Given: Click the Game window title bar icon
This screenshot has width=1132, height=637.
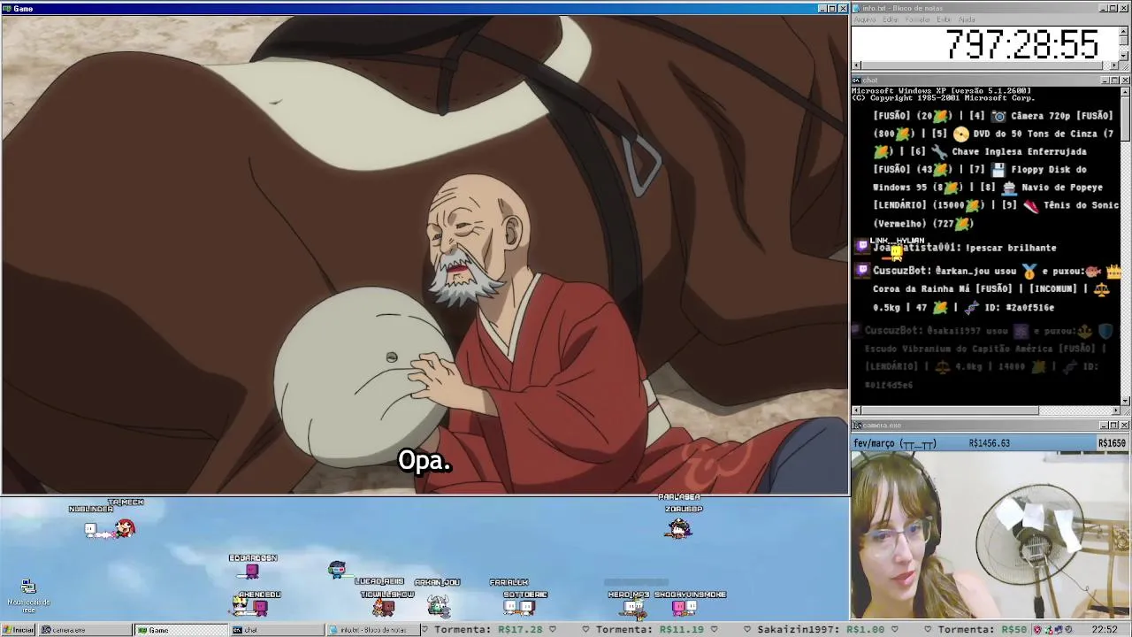Looking at the screenshot, I should [x=6, y=8].
